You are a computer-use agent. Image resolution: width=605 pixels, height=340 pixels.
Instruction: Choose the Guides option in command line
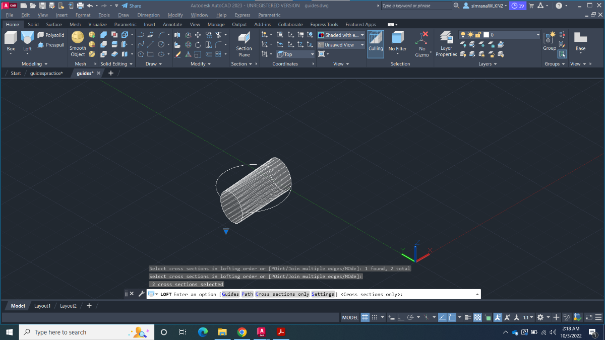pyautogui.click(x=230, y=294)
